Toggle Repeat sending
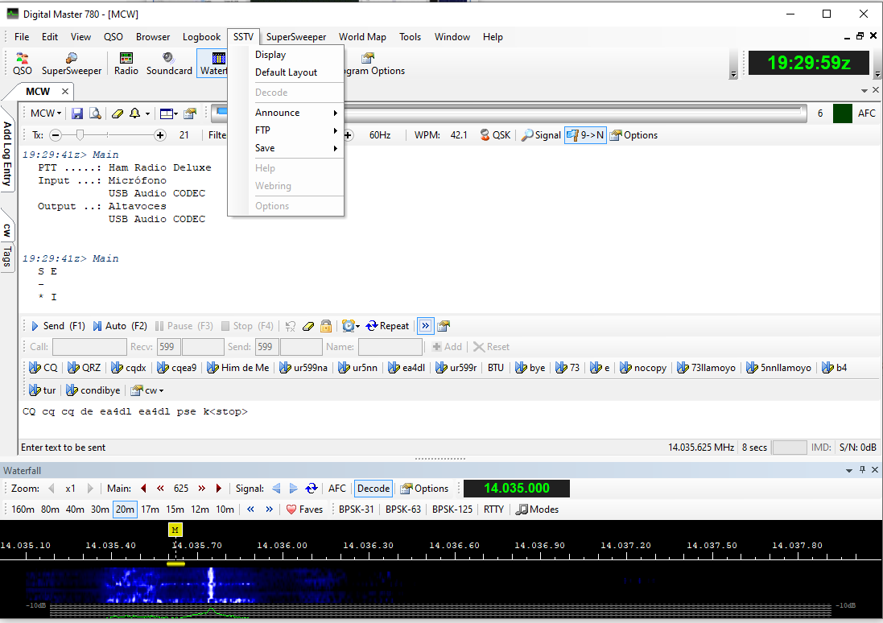Viewport: 883px width, 623px height. coord(387,326)
